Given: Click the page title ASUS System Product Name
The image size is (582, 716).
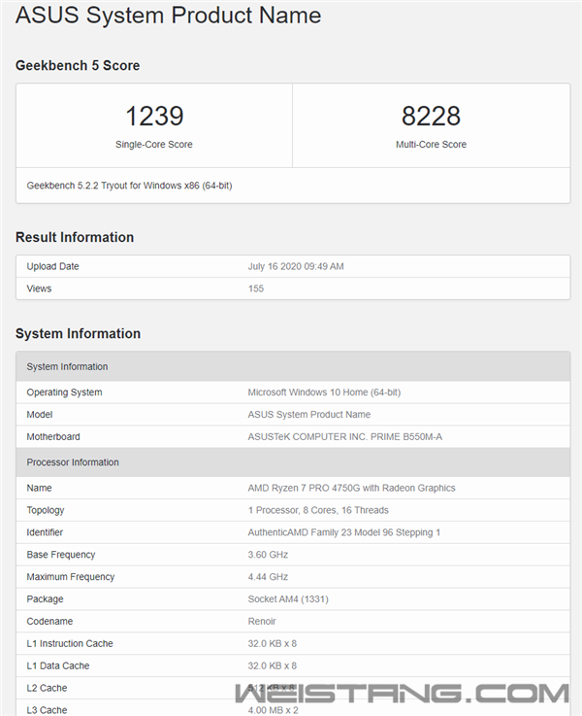Looking at the screenshot, I should coord(168,16).
